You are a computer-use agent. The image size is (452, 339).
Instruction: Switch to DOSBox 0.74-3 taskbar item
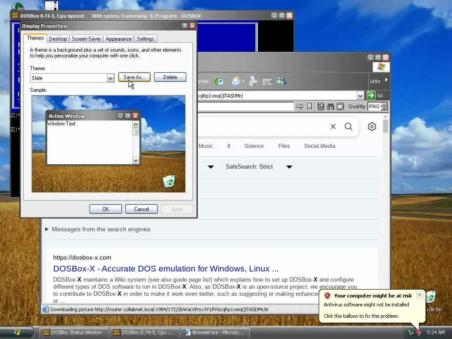143,332
